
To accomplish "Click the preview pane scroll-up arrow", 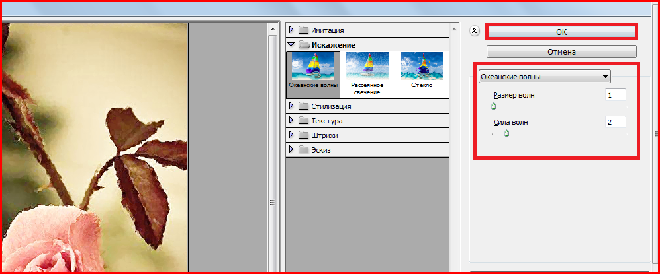I will (x=272, y=29).
